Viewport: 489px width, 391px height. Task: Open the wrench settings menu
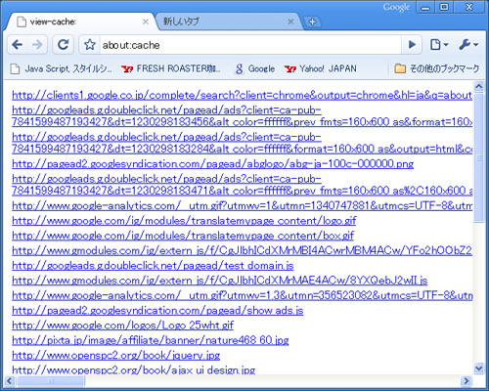pos(468,44)
